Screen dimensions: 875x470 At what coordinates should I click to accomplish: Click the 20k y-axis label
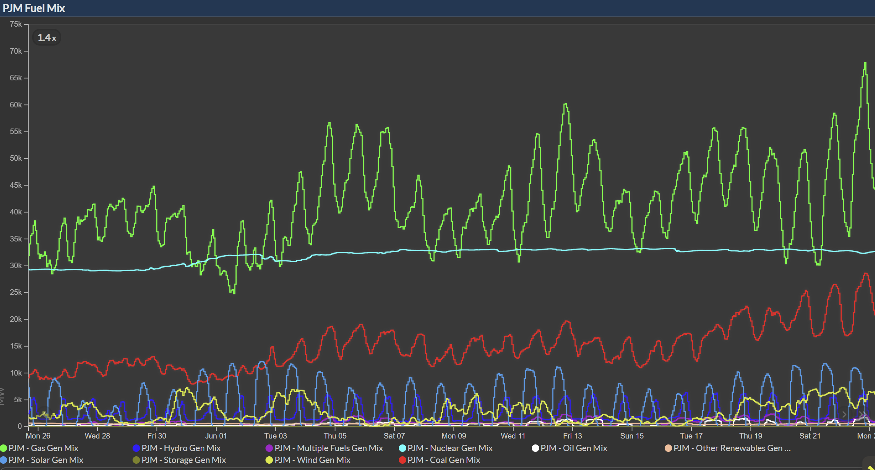(x=16, y=319)
